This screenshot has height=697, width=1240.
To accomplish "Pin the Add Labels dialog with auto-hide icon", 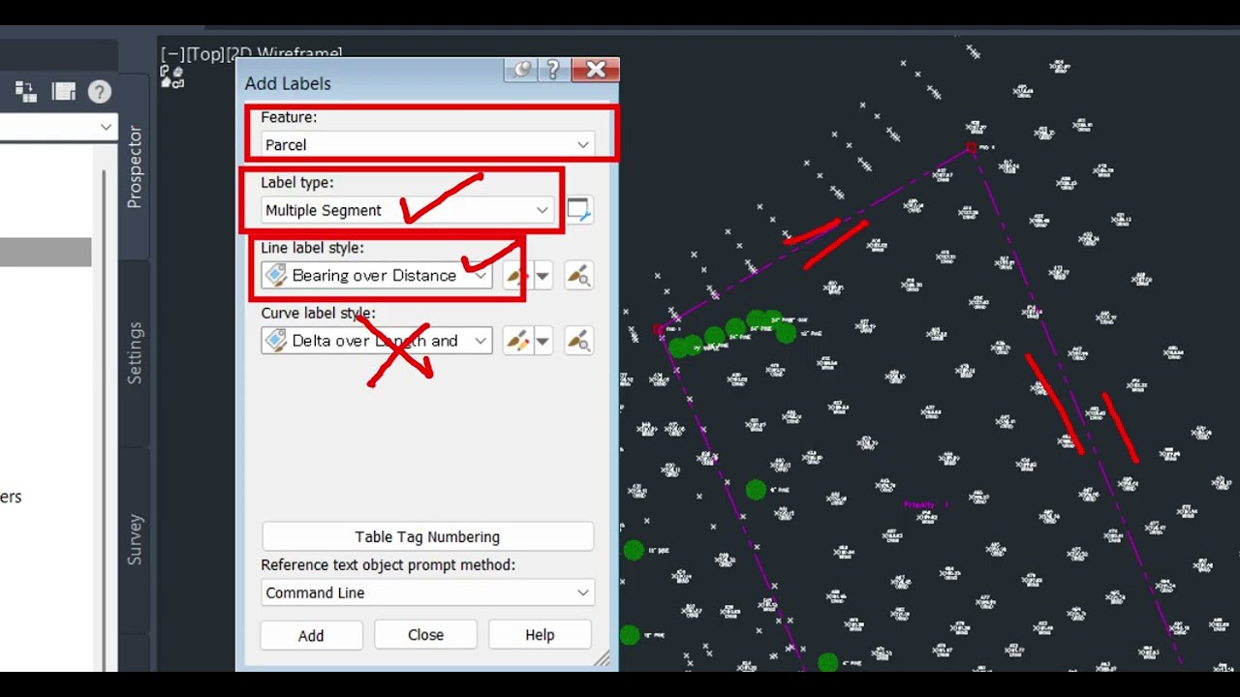I will point(522,70).
